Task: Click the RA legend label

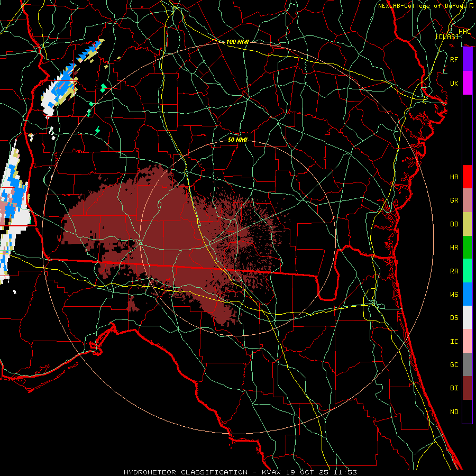Action: tap(454, 271)
